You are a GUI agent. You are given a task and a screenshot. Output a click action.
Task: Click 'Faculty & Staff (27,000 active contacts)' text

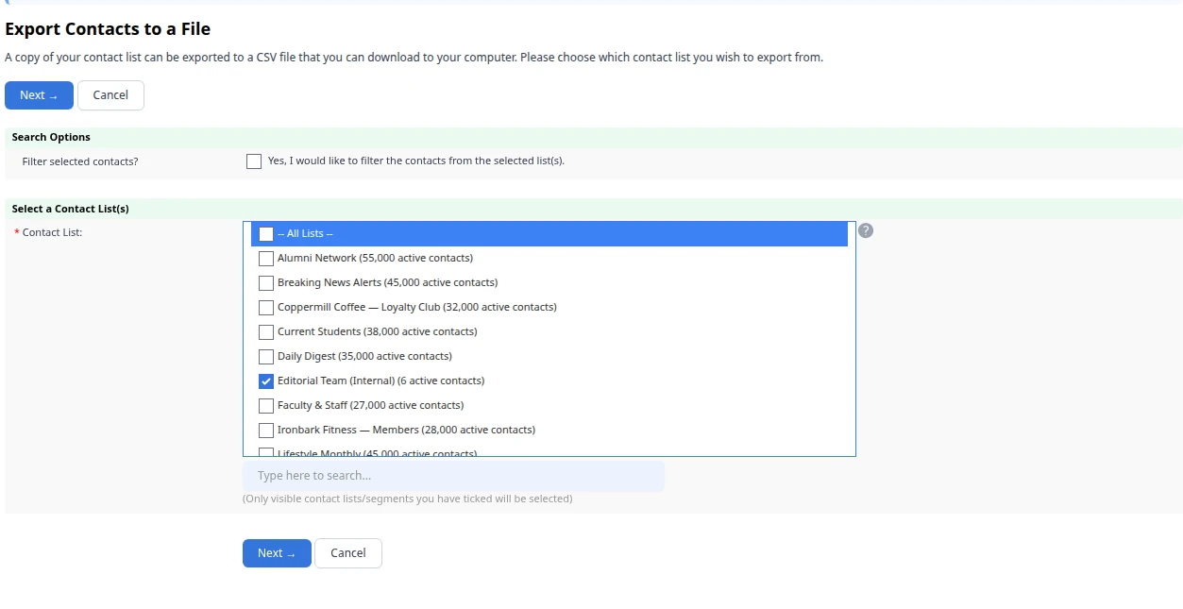pyautogui.click(x=370, y=405)
